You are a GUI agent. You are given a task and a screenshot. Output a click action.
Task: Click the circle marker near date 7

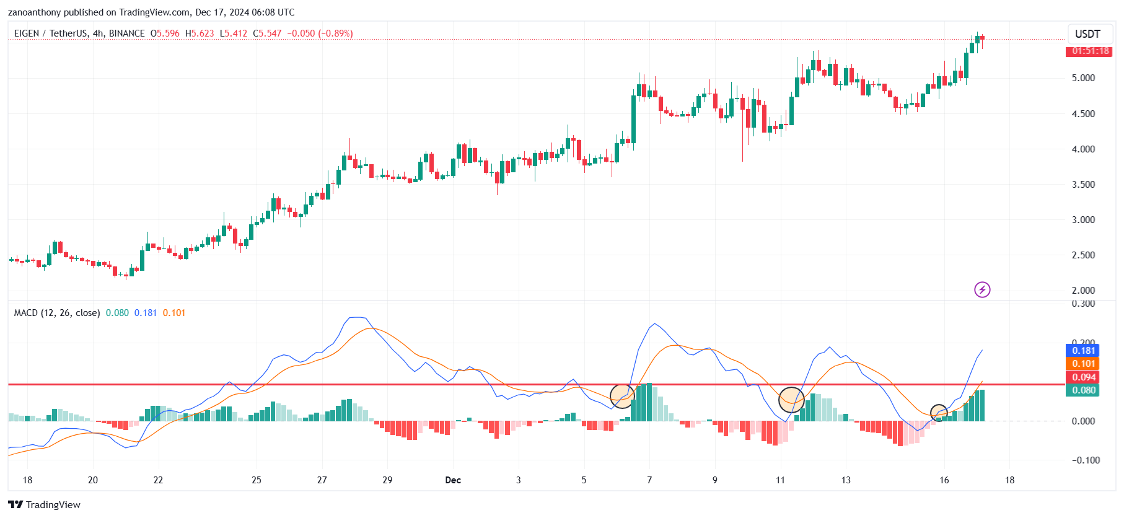point(622,396)
